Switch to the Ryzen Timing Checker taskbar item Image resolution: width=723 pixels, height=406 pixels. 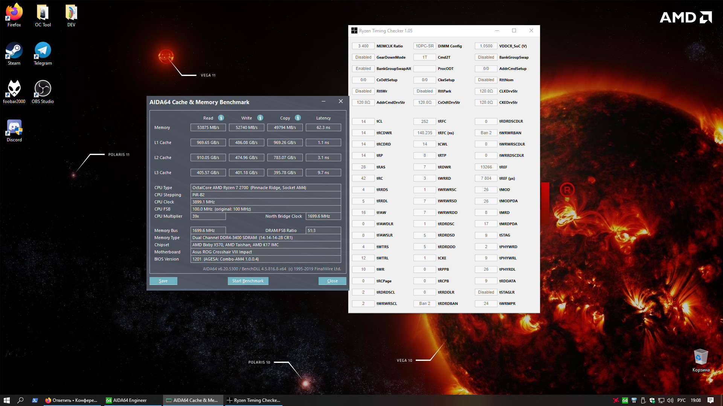click(253, 400)
